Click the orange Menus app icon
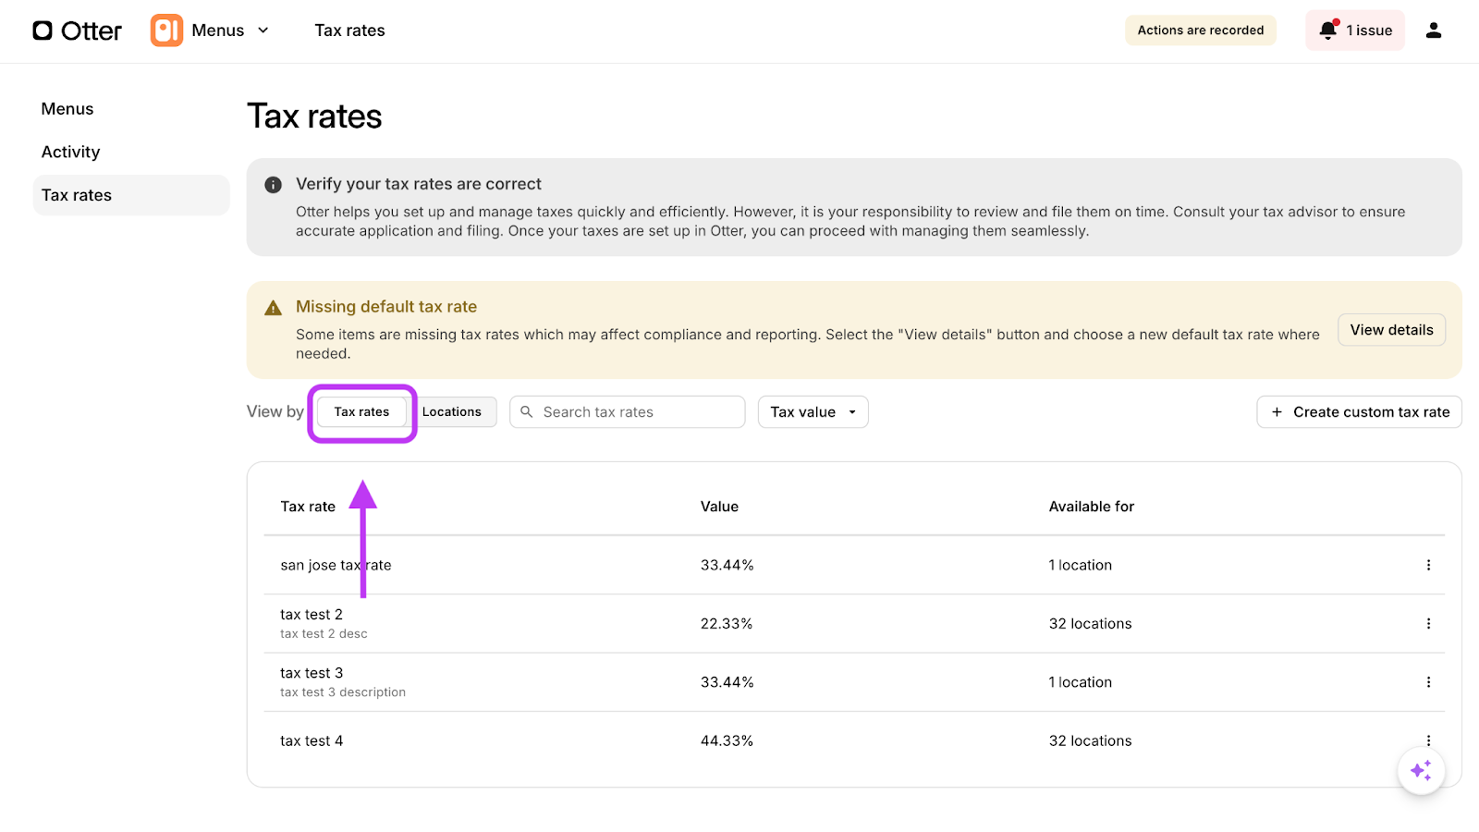Viewport: 1479px width, 832px height. pyautogui.click(x=166, y=31)
